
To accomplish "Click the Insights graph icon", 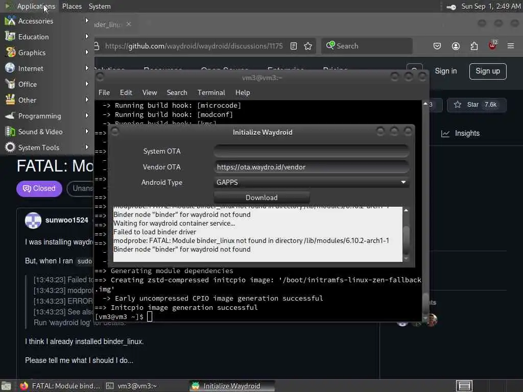I will (445, 134).
